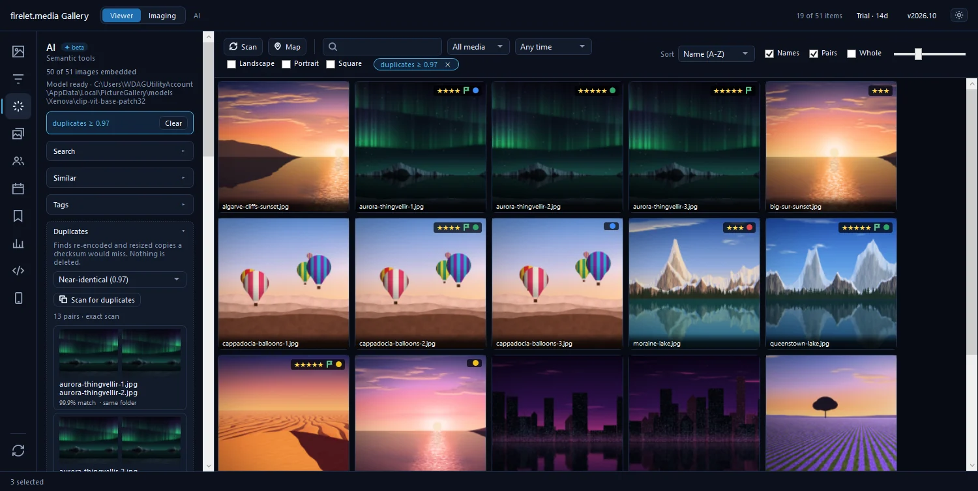Screen dimensions: 978x491
Task: Open the photos view in the sidebar
Action: [x=18, y=52]
